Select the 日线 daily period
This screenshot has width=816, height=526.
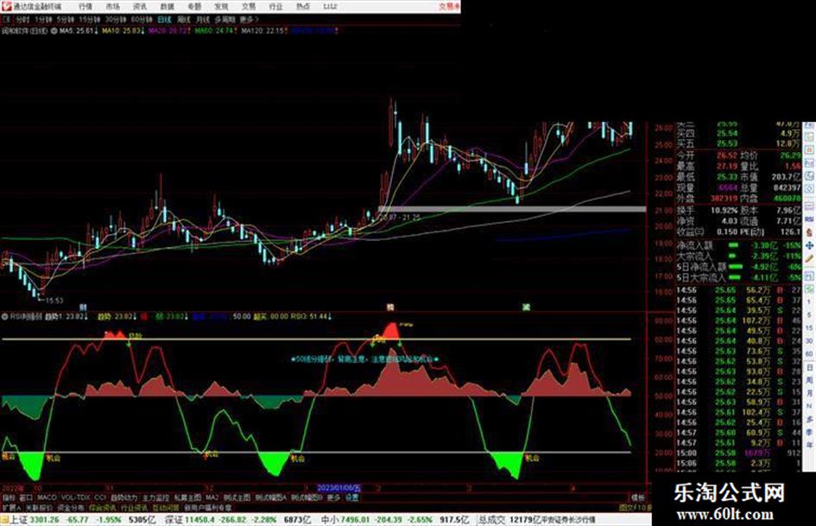pos(164,19)
